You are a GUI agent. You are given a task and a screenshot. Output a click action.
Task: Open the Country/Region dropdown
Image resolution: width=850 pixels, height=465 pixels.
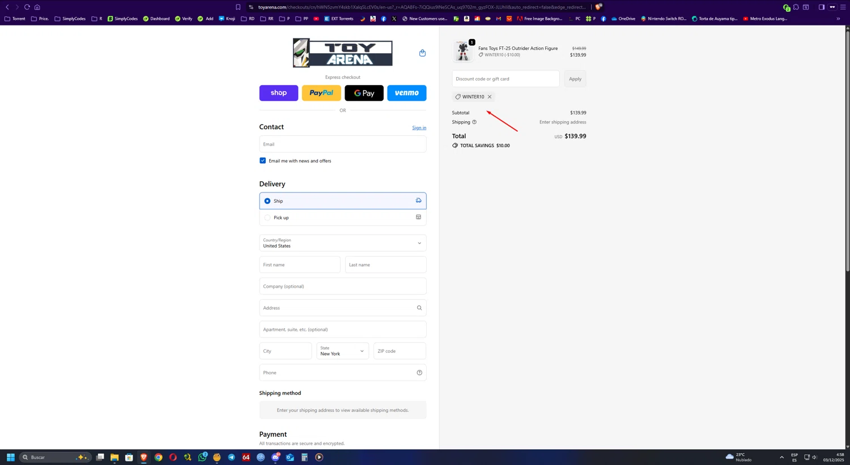click(x=343, y=243)
